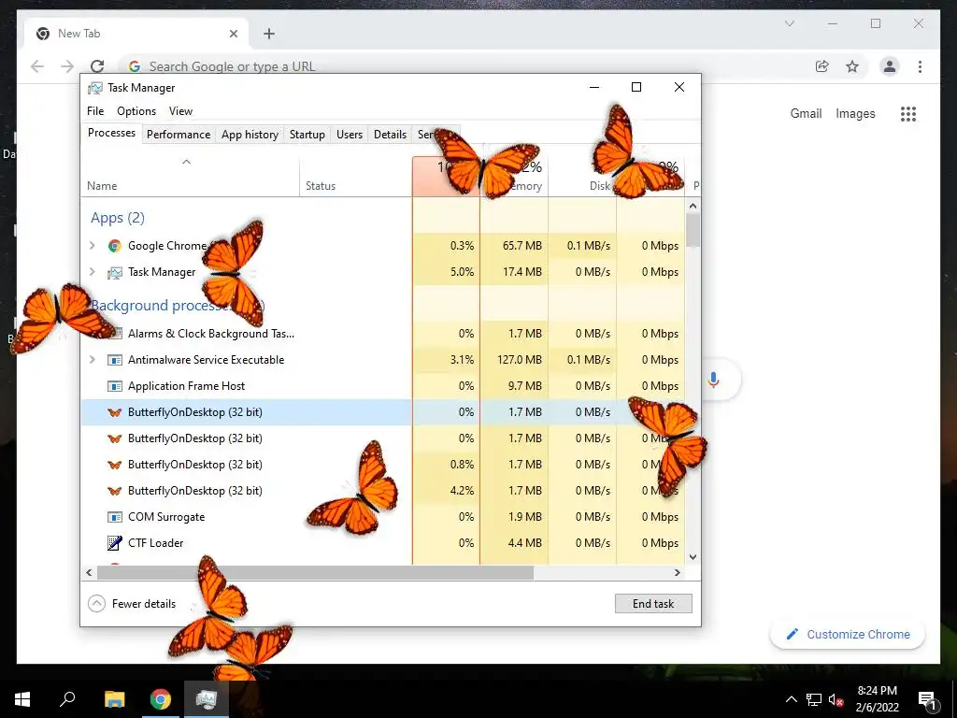The image size is (957, 718).
Task: Expand the Task Manager process group
Action: tap(93, 272)
